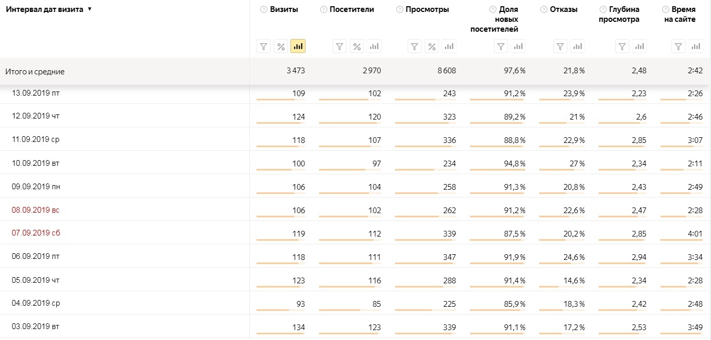Click filter icon under Отказы
The height and width of the screenshot is (340, 711).
click(560, 46)
